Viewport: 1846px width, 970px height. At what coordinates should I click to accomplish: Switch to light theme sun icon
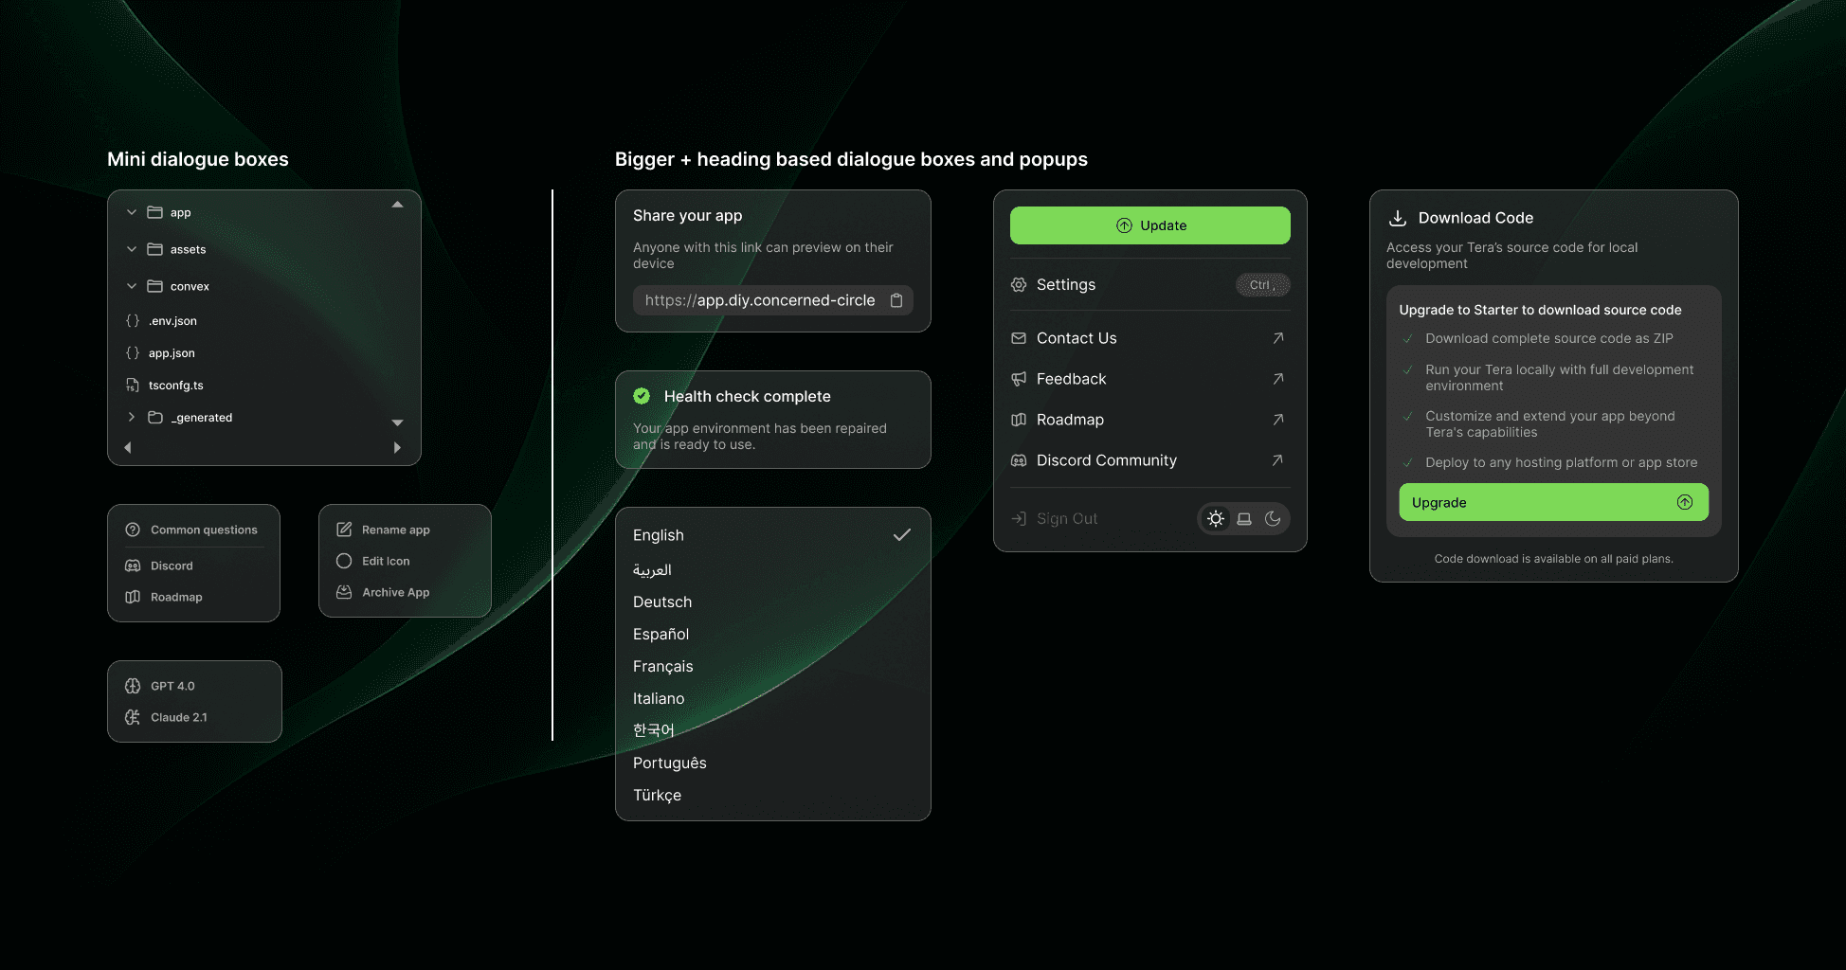1216,518
